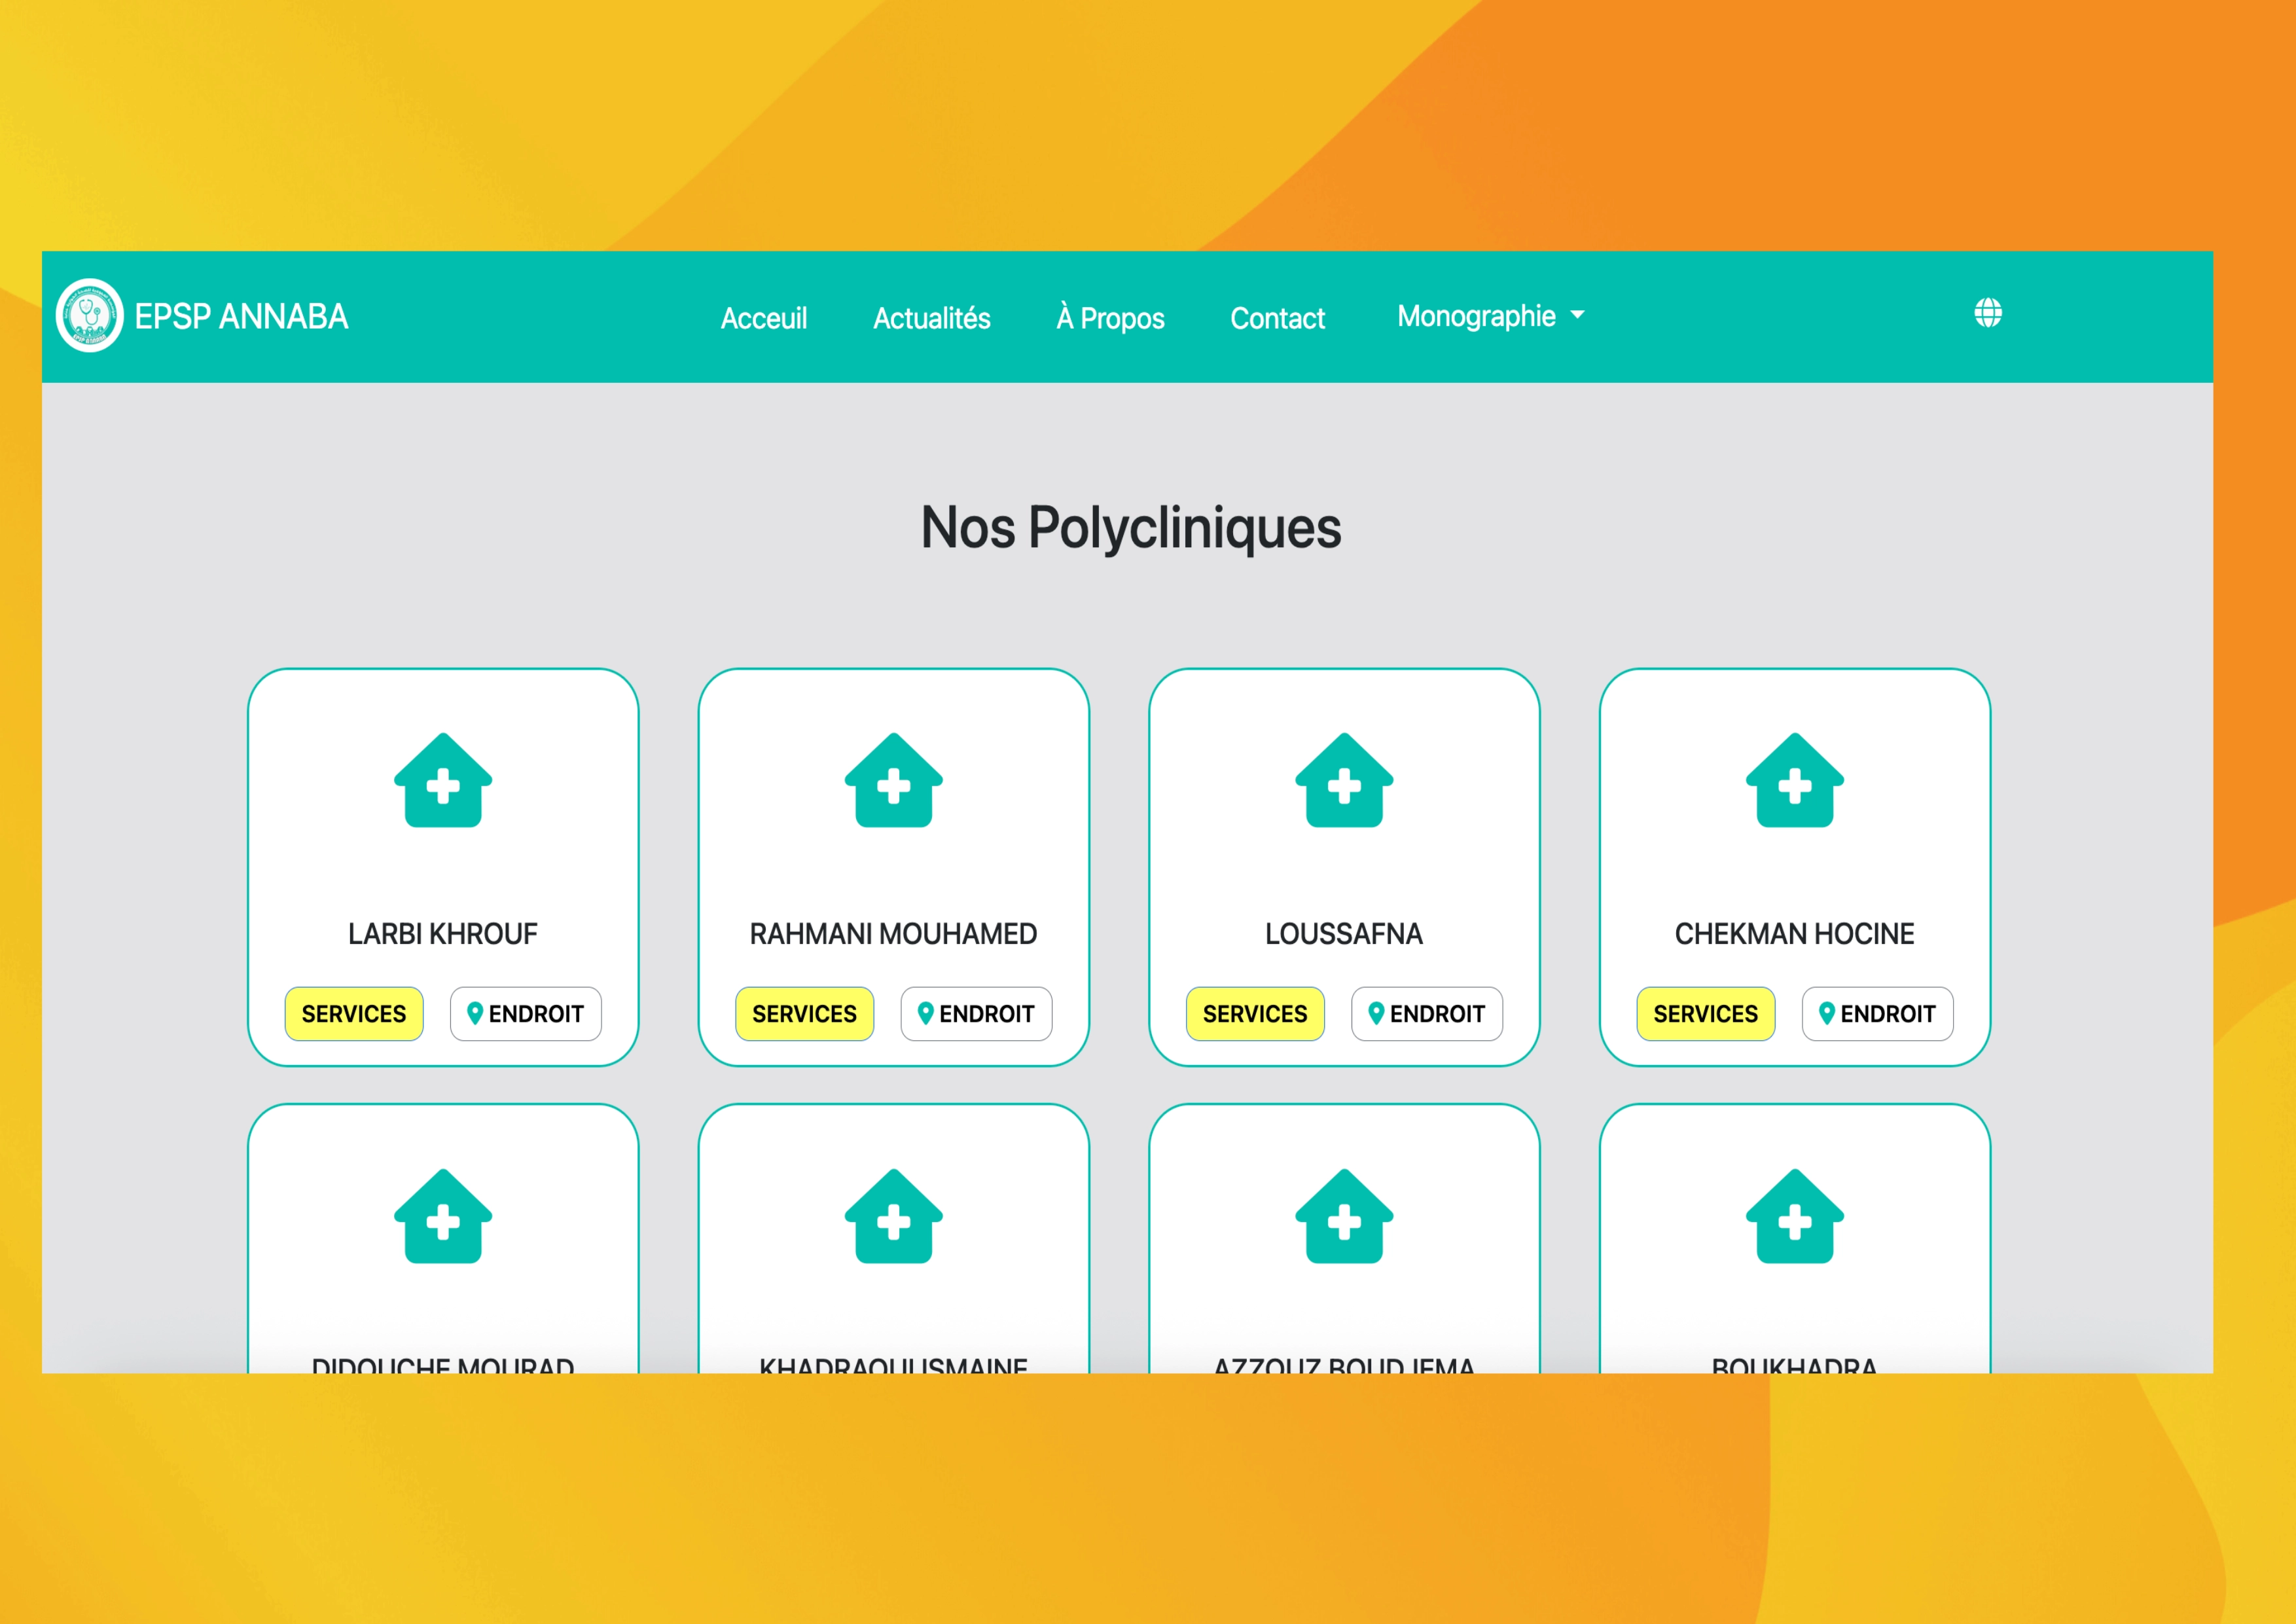Open the Contact page link
This screenshot has height=1624, width=2296.
[x=1277, y=318]
